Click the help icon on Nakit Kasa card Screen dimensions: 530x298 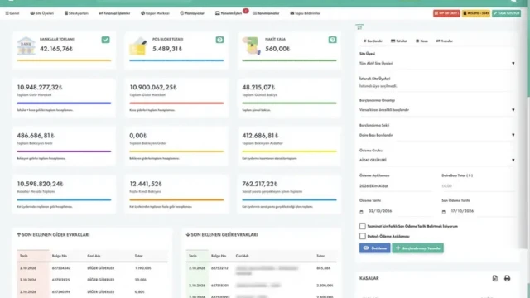click(x=332, y=40)
